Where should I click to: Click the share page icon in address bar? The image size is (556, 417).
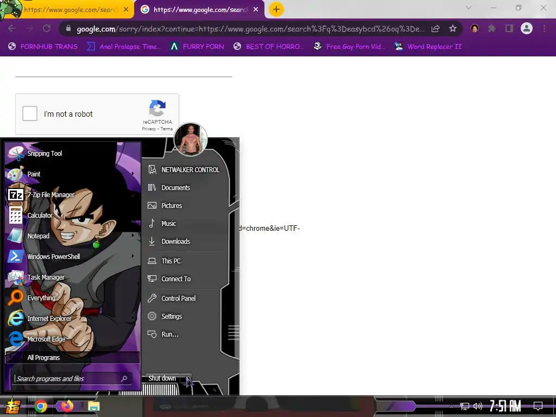pyautogui.click(x=435, y=29)
